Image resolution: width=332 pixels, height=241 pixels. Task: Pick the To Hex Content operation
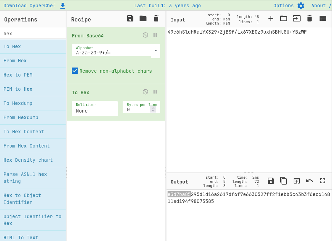click(x=33, y=132)
